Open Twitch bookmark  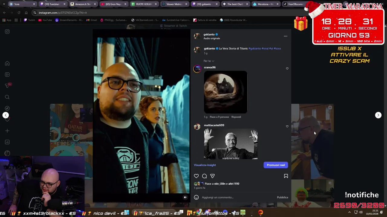click(x=29, y=20)
